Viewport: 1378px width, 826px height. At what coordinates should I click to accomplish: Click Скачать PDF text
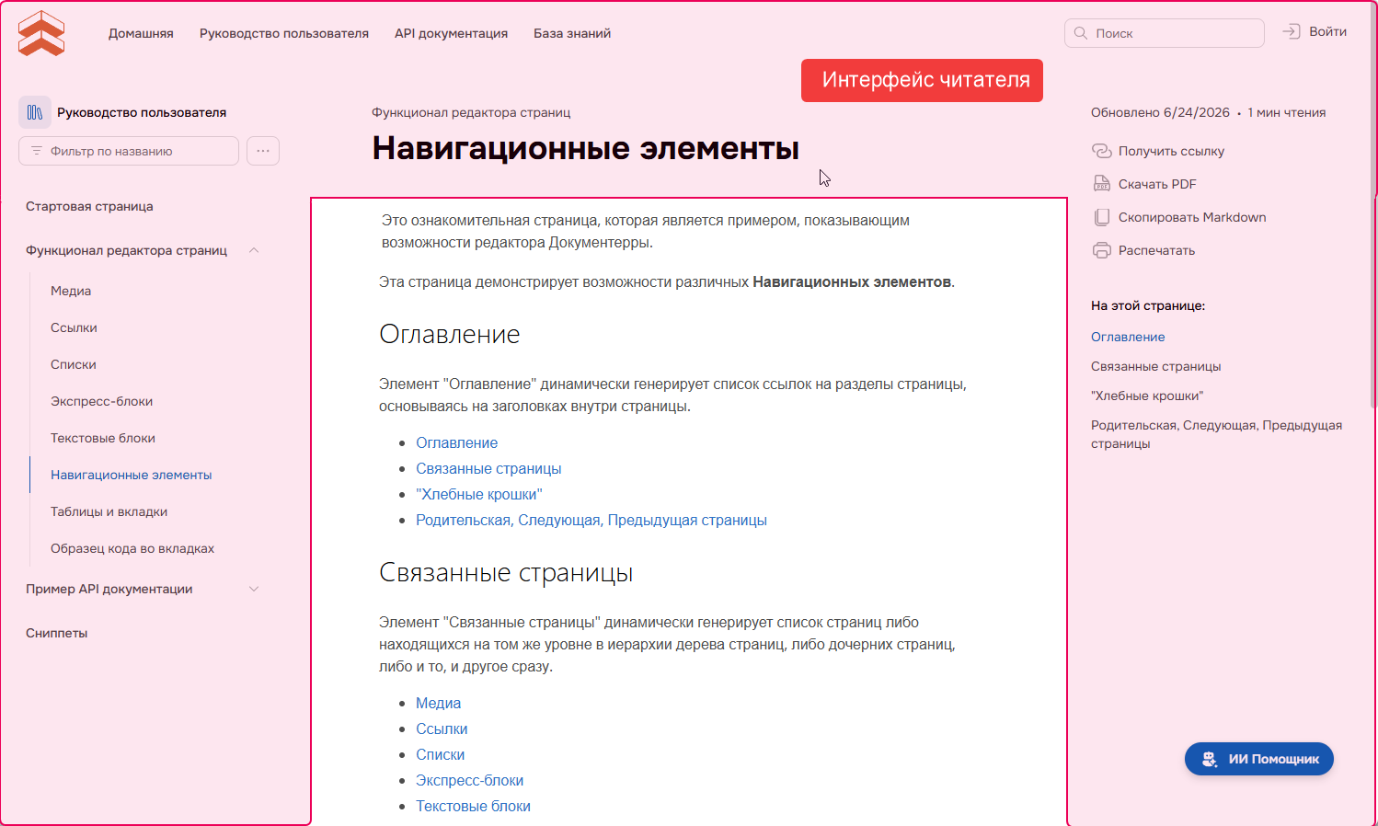[1157, 184]
